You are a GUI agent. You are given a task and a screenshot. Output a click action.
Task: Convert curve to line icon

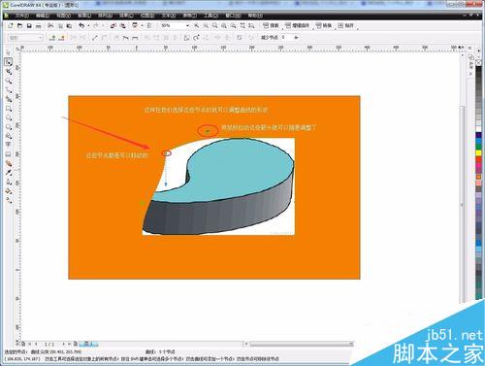pyautogui.click(x=94, y=38)
